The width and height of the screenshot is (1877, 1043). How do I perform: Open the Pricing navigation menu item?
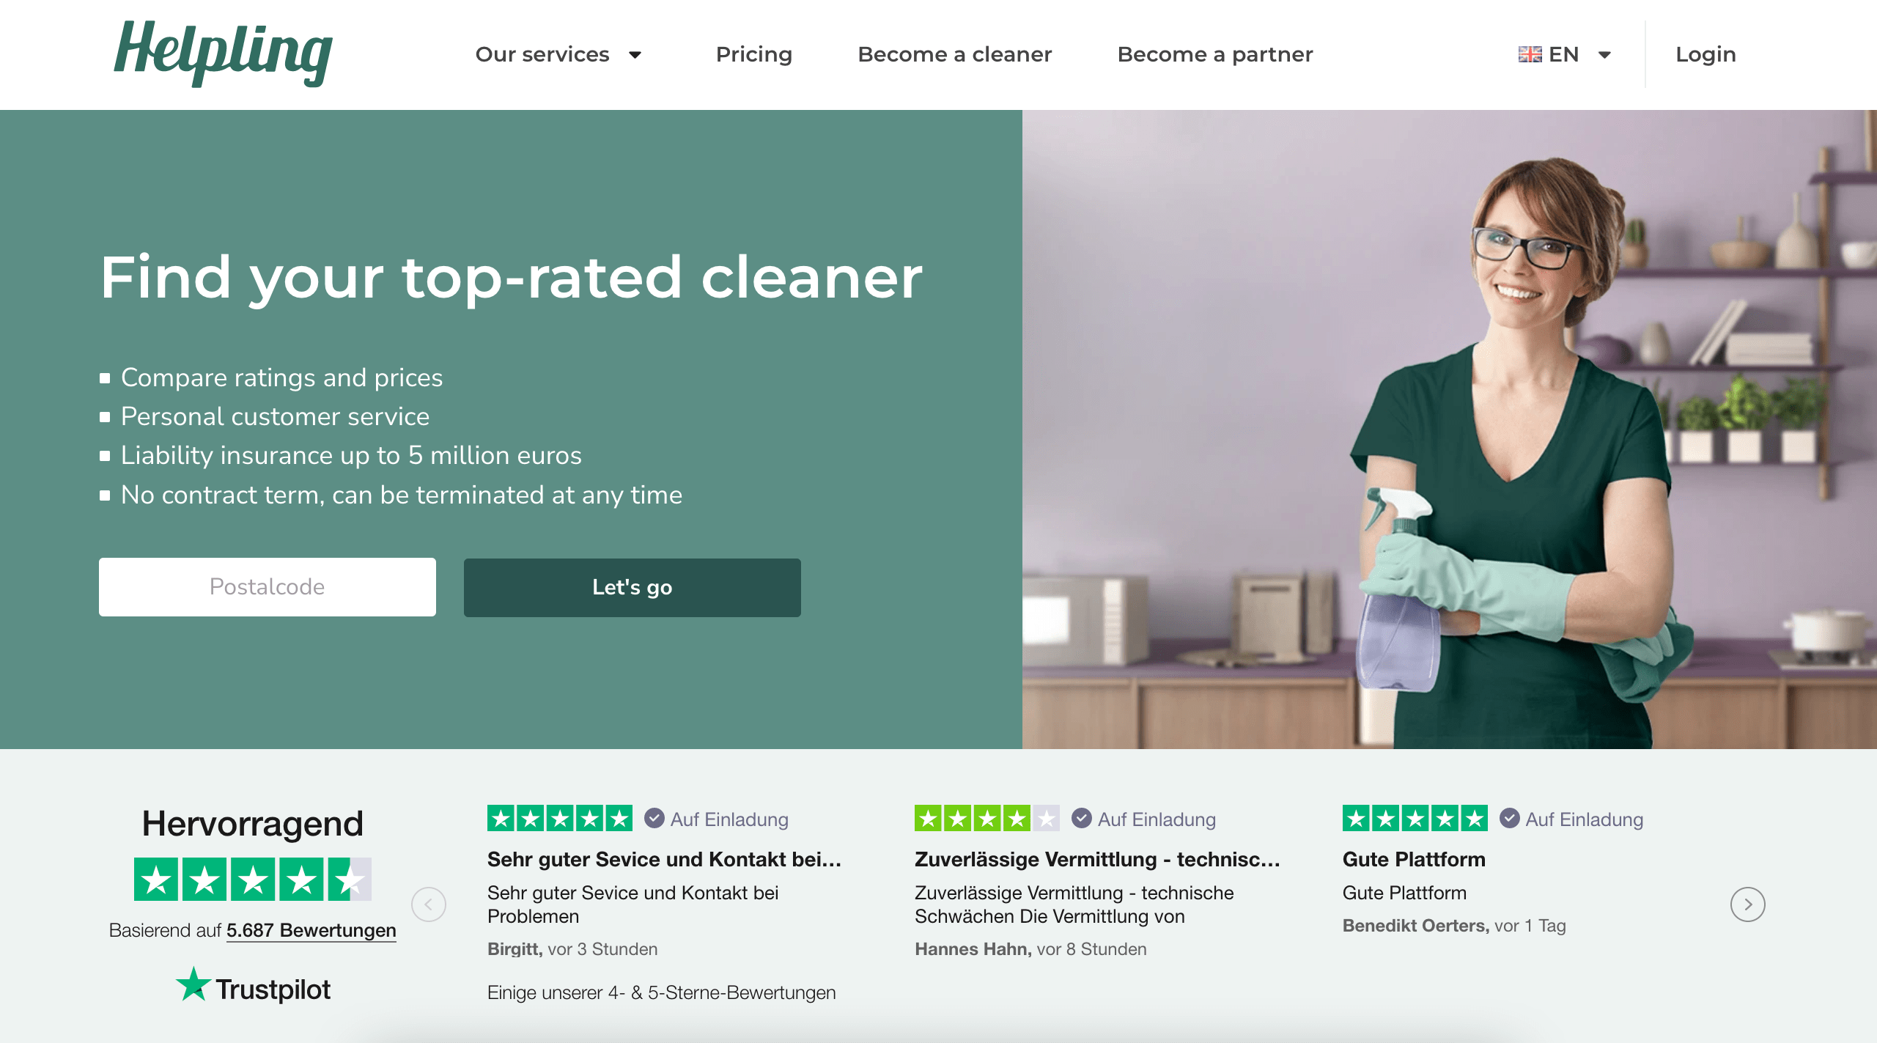(753, 54)
